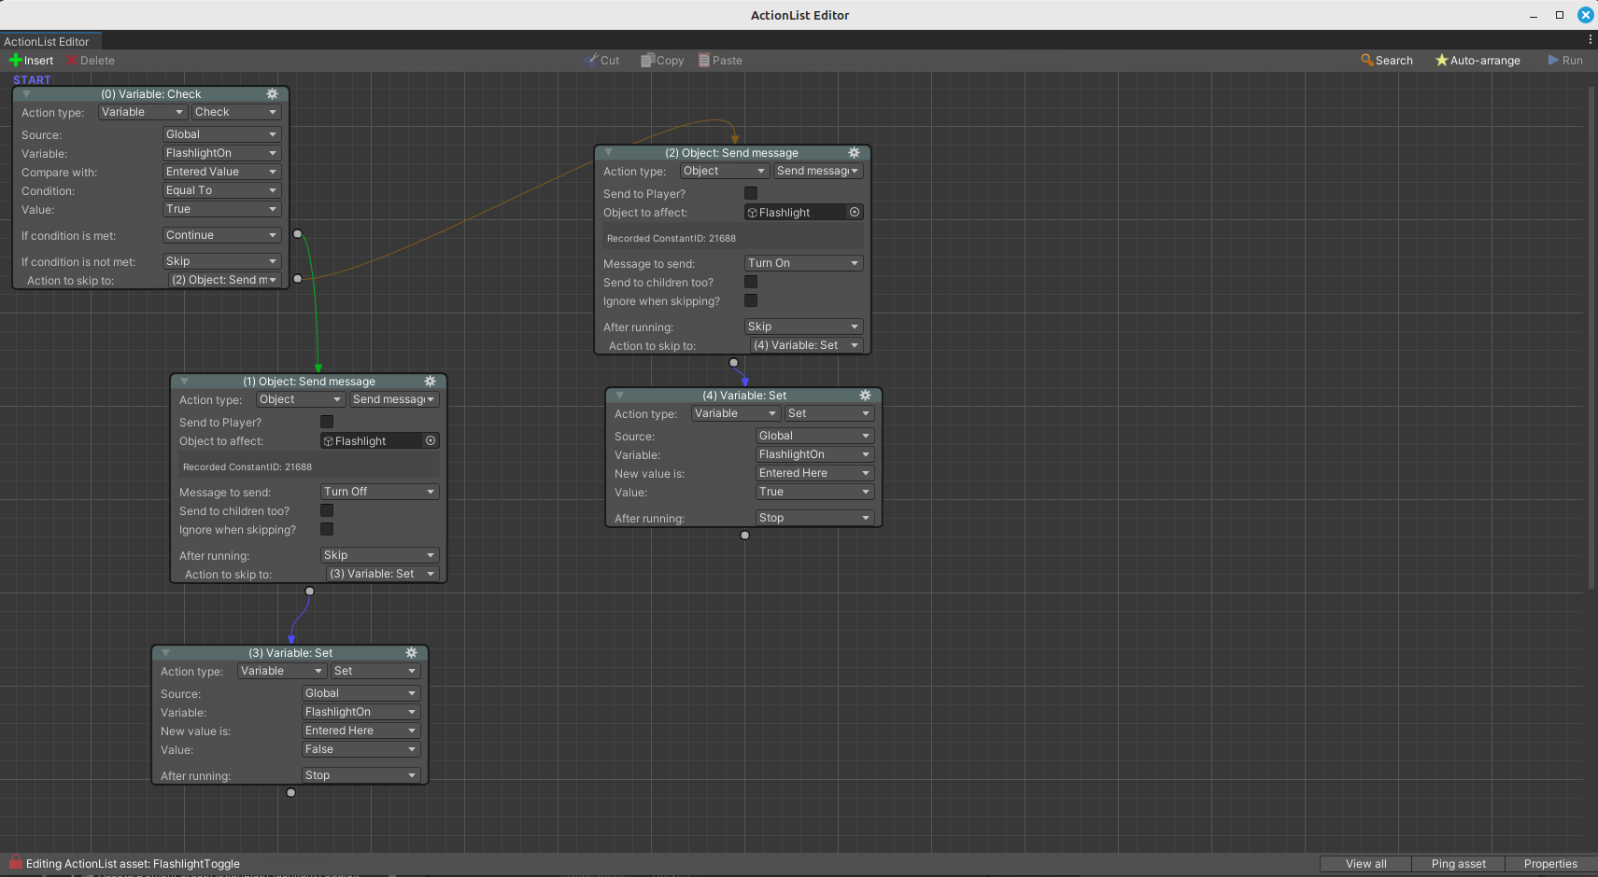Open After running Stop dropdown in node (4)

[x=814, y=518]
